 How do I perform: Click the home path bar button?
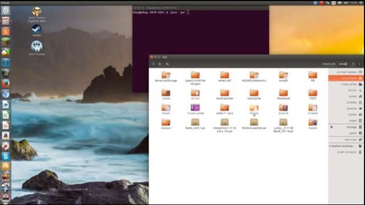coord(343,64)
